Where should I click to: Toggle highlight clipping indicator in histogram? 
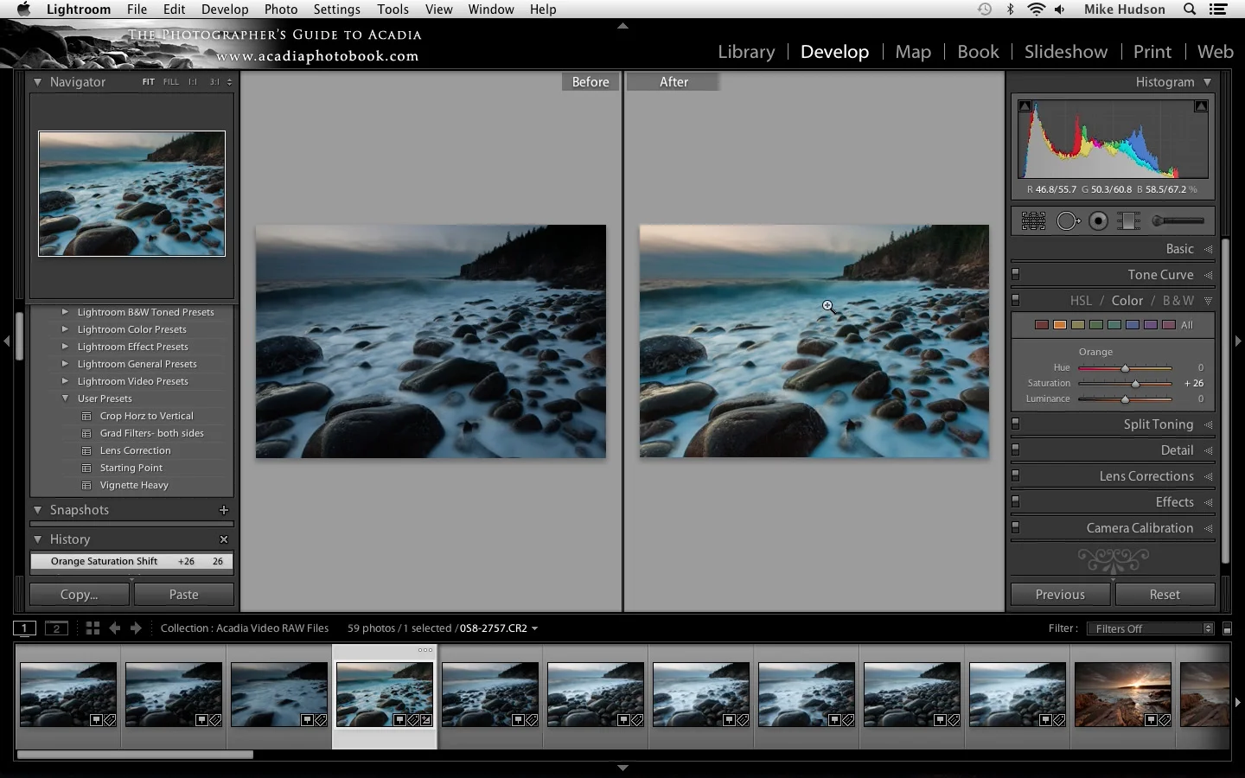click(x=1201, y=106)
